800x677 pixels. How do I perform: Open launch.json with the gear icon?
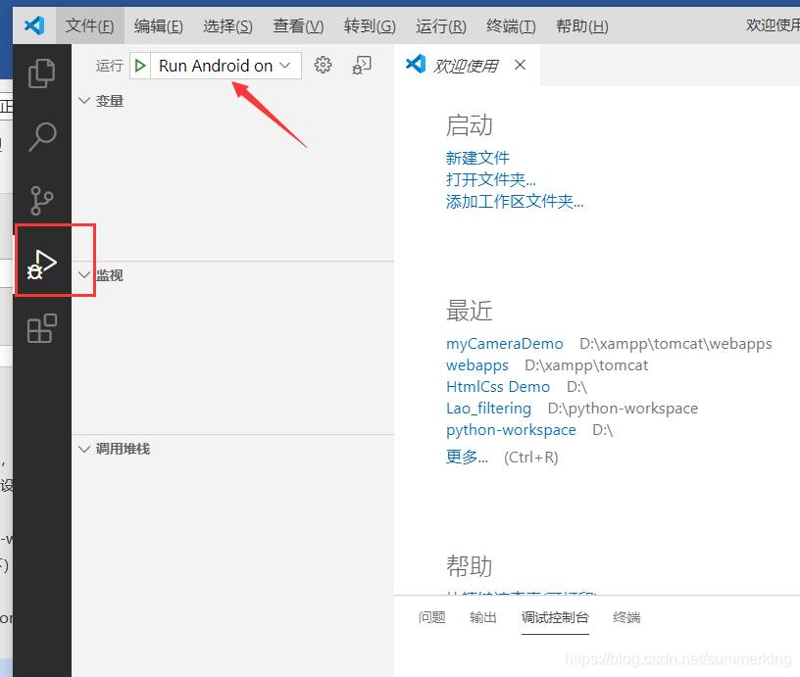(x=323, y=65)
